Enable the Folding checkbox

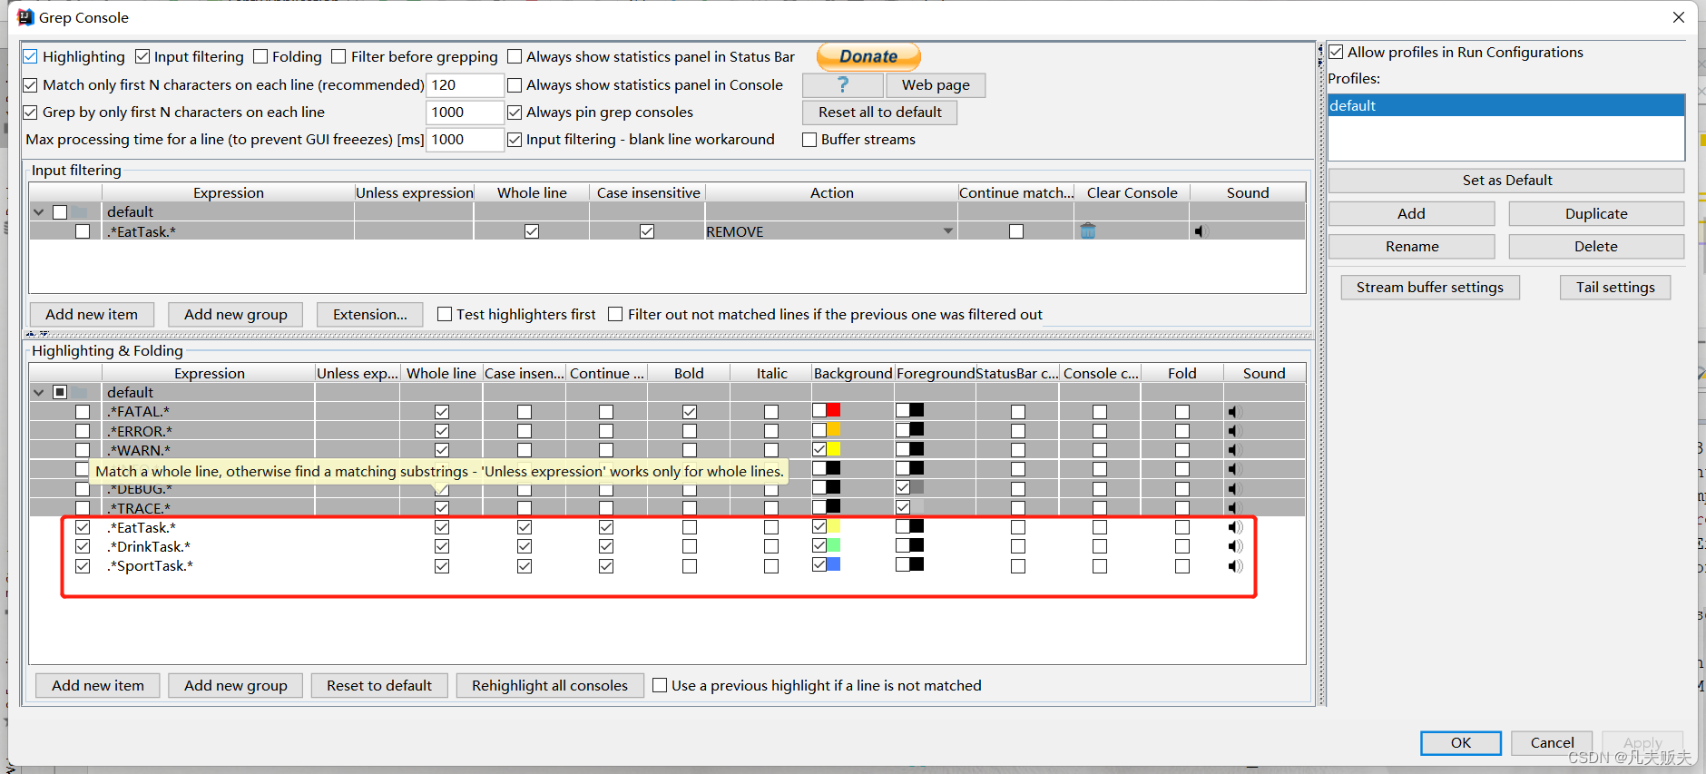(261, 56)
